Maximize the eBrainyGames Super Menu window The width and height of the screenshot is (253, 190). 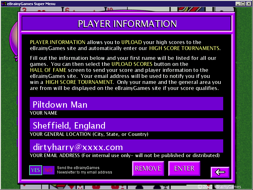(243, 4)
